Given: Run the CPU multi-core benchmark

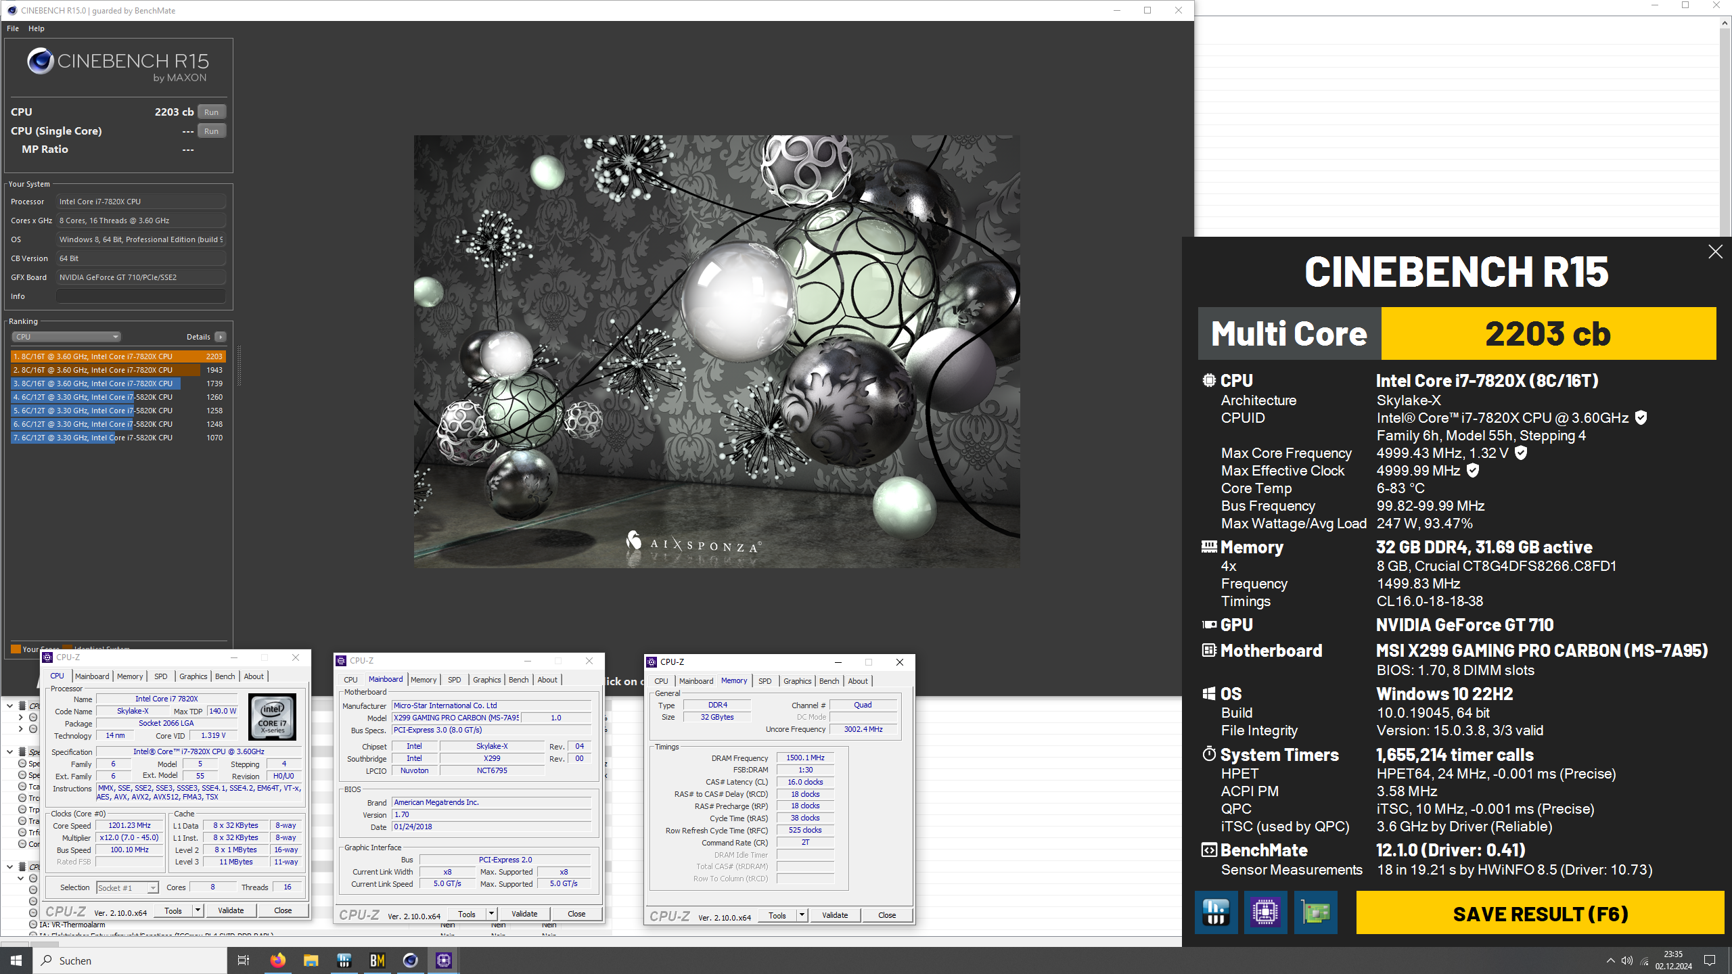Looking at the screenshot, I should pos(212,112).
